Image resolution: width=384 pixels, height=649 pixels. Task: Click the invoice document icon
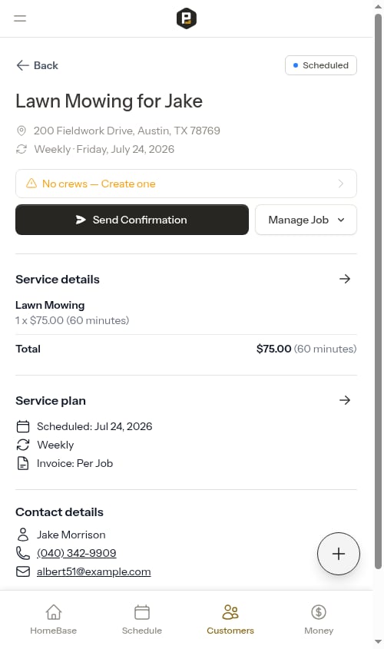pyautogui.click(x=23, y=463)
